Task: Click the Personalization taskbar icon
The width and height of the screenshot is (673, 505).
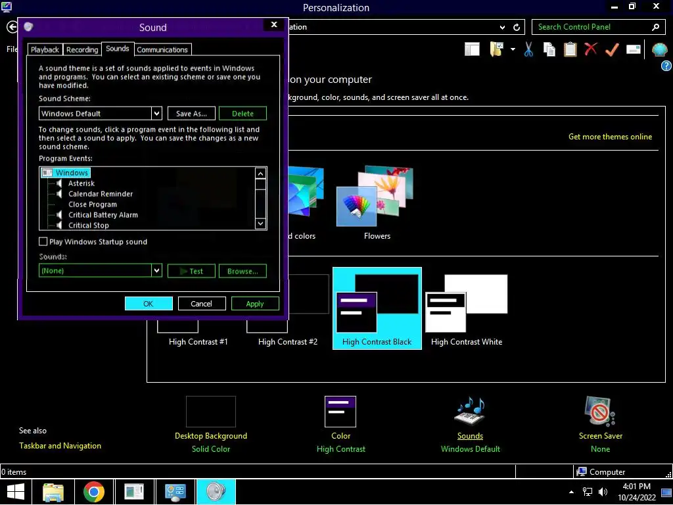Action: pyautogui.click(x=175, y=492)
